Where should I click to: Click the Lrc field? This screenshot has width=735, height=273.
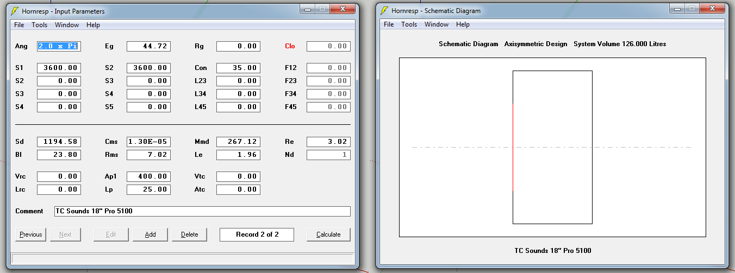click(x=59, y=189)
